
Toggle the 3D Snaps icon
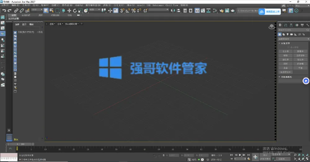coord(122,11)
